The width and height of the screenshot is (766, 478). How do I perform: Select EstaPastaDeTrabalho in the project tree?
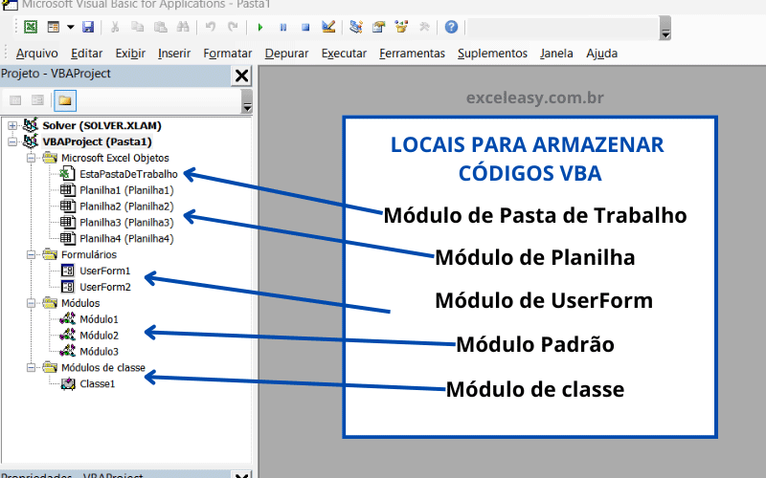[x=128, y=174]
